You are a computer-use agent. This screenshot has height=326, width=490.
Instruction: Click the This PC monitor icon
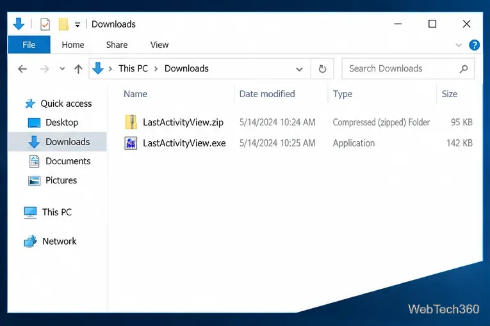(x=30, y=213)
